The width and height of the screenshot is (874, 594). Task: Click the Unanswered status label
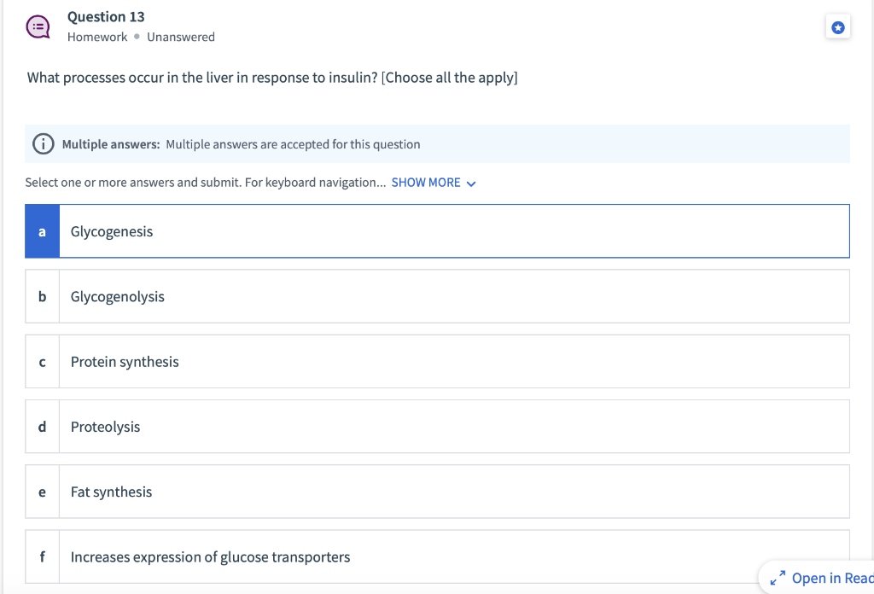pos(181,37)
